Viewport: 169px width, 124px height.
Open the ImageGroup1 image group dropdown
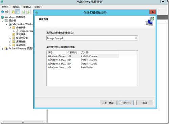[x=92, y=38]
